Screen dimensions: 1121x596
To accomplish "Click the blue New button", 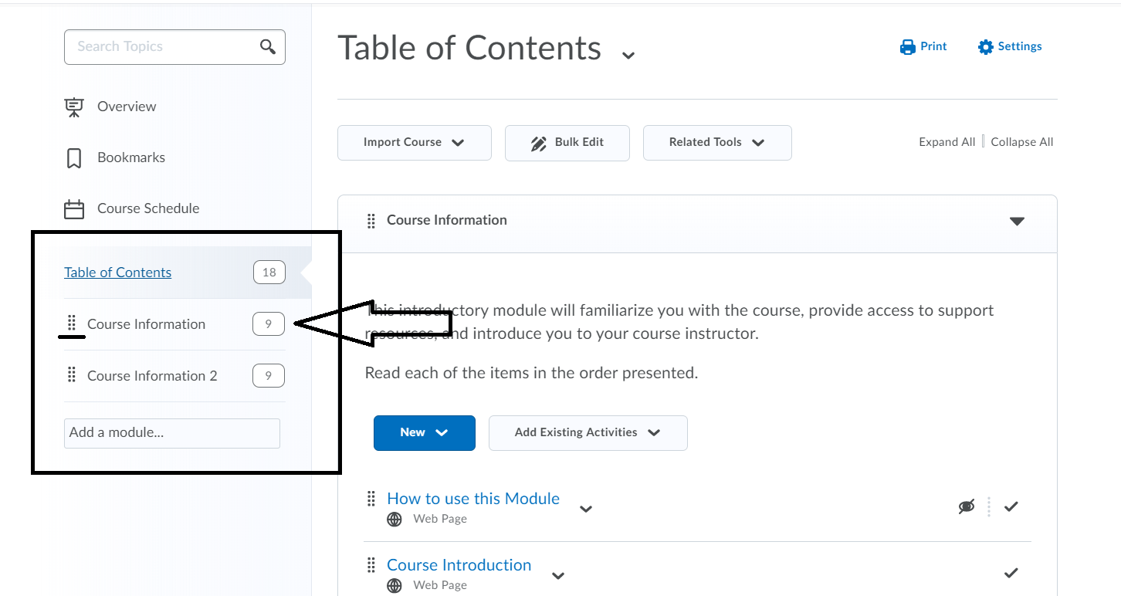I will click(424, 432).
